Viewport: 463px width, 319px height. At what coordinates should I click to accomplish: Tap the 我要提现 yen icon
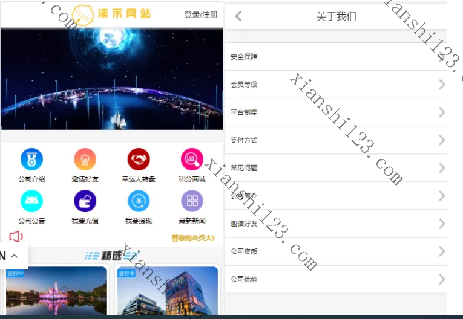click(139, 201)
